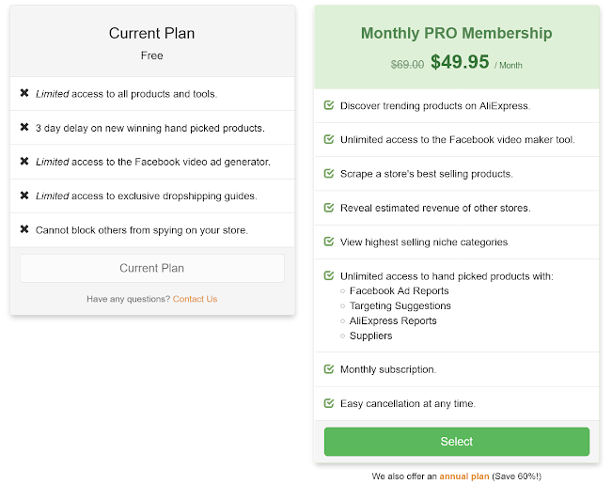The image size is (612, 484).
Task: Click check icon beside 'Discover trending products on AliExpress'
Action: pyautogui.click(x=329, y=105)
